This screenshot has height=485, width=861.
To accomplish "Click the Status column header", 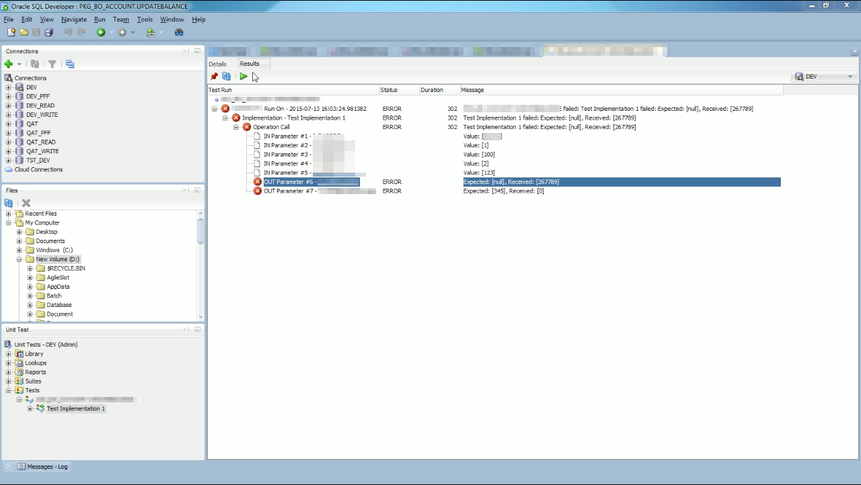I will pos(399,90).
